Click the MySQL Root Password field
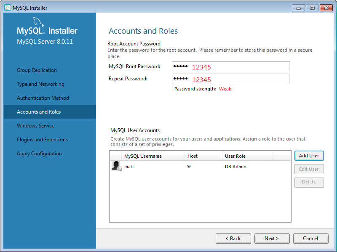The height and width of the screenshot is (252, 337). click(x=230, y=66)
